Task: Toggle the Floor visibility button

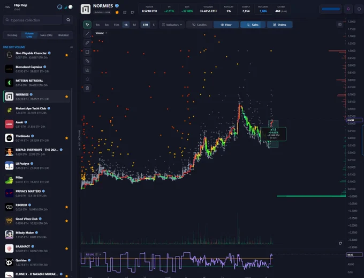Action: 226,25
